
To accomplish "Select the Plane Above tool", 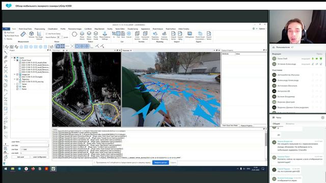I will click(x=82, y=36).
